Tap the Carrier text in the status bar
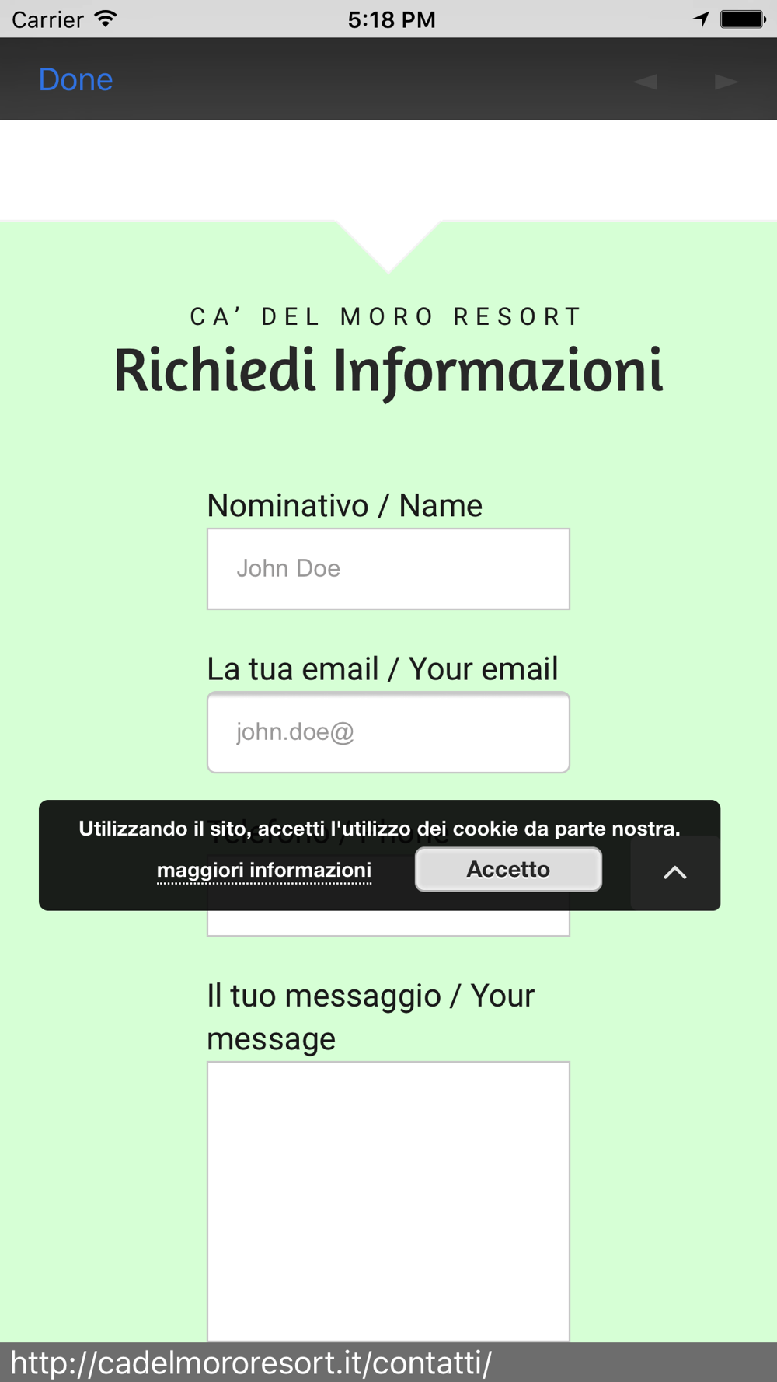The image size is (777, 1382). coord(47,19)
